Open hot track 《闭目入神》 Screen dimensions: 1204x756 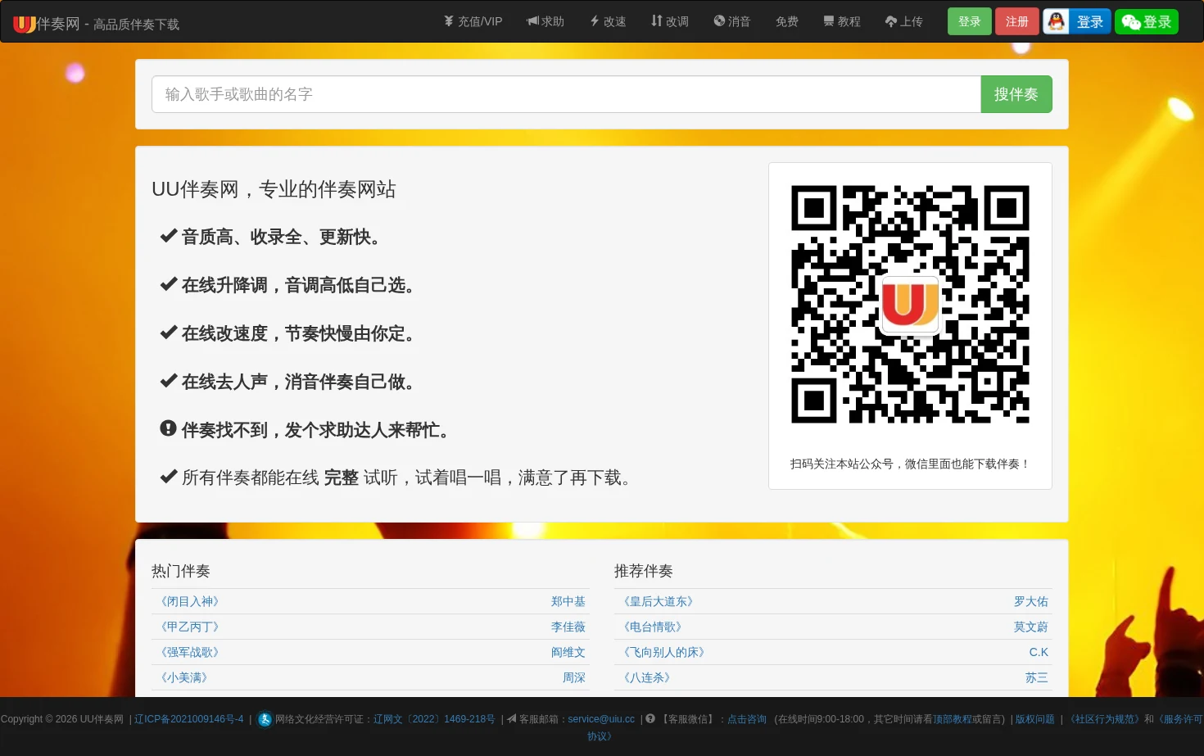[189, 601]
